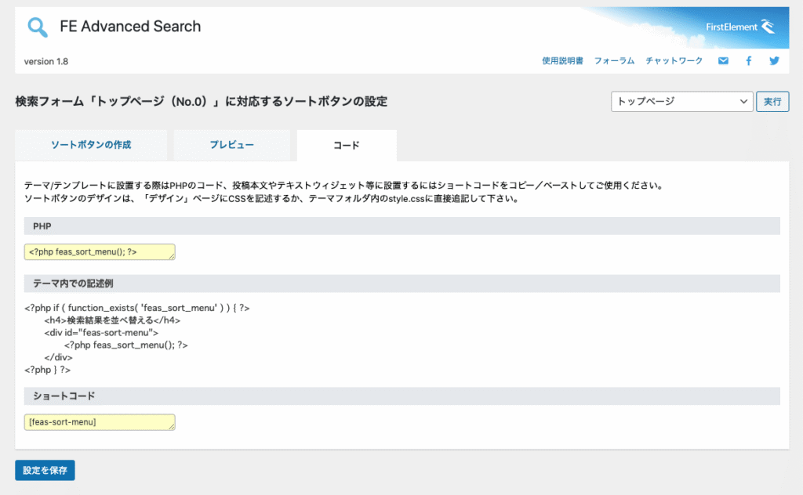The width and height of the screenshot is (803, 495).
Task: Open the チャットワーク link
Action: pyautogui.click(x=674, y=61)
